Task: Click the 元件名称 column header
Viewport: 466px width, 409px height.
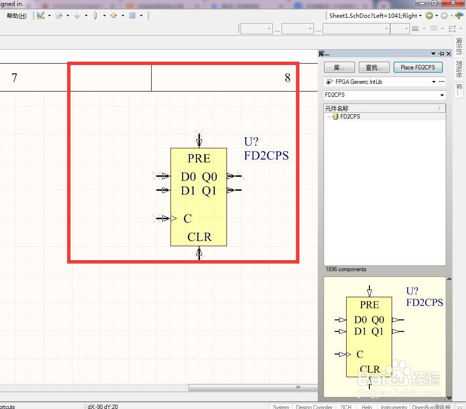Action: point(384,108)
